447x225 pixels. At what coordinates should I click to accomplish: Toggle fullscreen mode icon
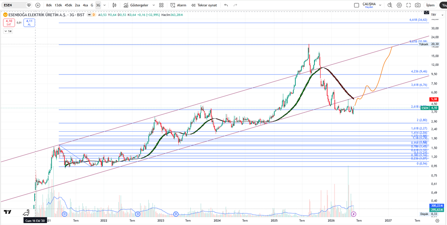coord(409,5)
